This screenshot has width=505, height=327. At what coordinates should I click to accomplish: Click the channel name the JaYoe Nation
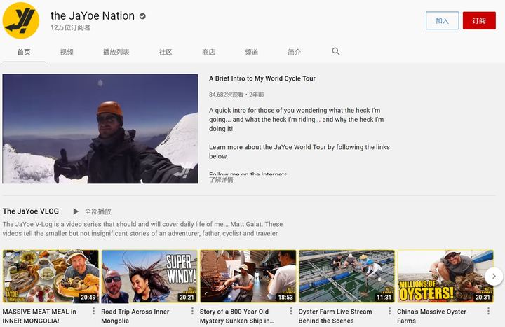(x=93, y=16)
